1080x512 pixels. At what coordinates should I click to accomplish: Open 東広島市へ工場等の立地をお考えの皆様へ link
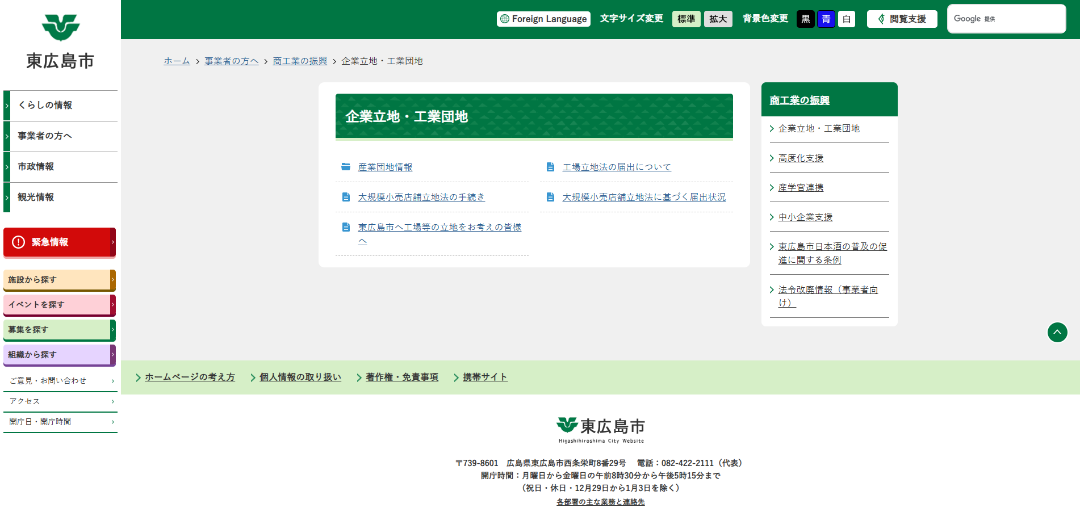click(x=439, y=234)
